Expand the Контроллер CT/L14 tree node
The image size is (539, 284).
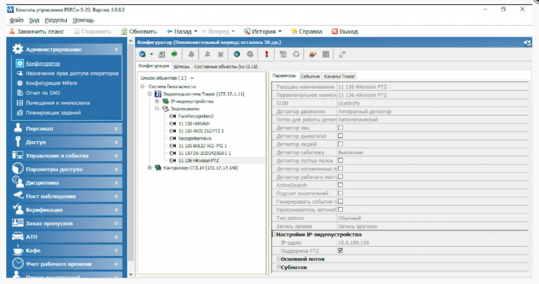pos(150,168)
